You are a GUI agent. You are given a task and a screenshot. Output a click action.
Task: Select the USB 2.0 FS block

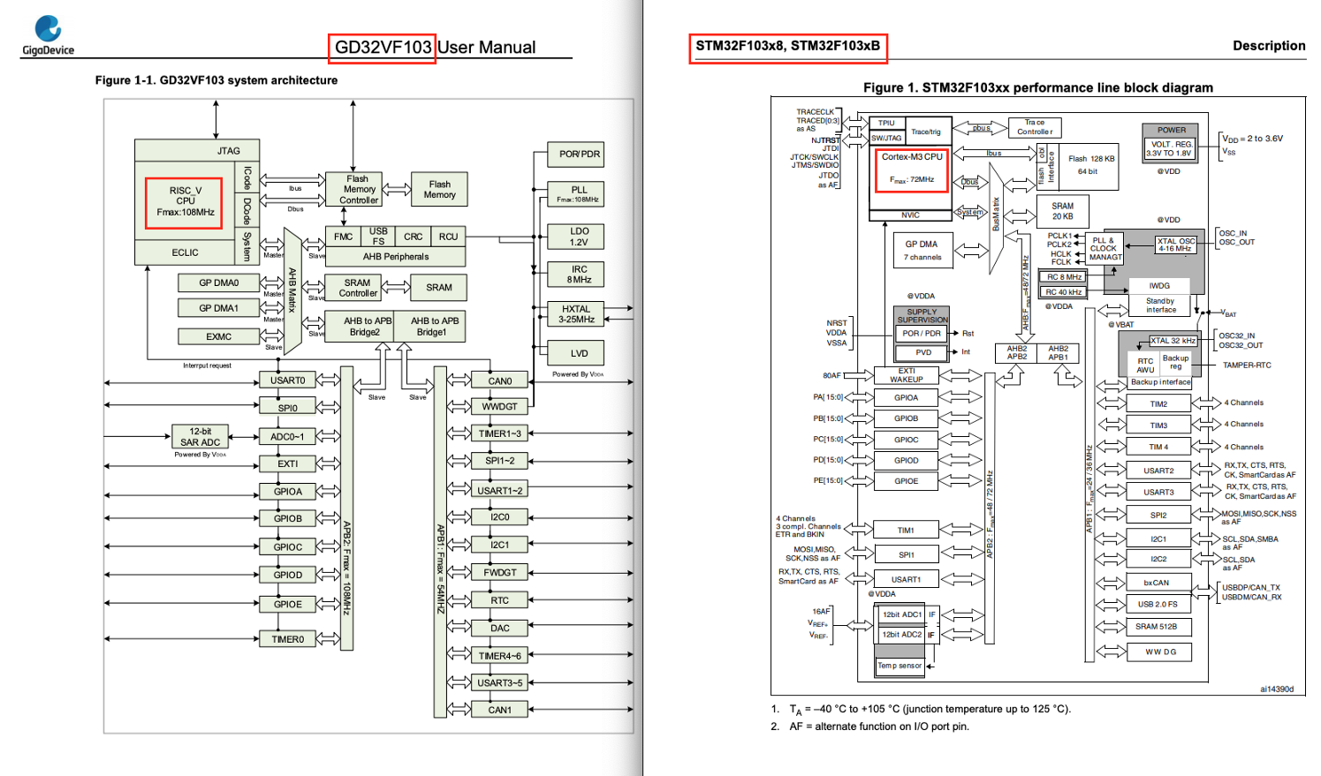[x=1158, y=605]
